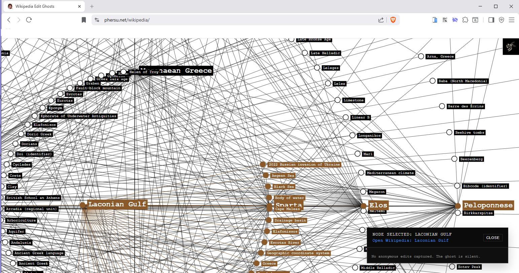Click the back navigation arrow
This screenshot has width=519, height=273.
tap(8, 20)
